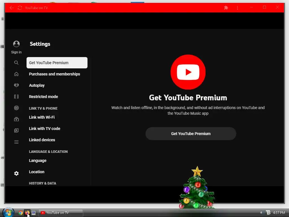The height and width of the screenshot is (217, 289).
Task: Maximize the YouTube on TV window
Action: tap(264, 7)
